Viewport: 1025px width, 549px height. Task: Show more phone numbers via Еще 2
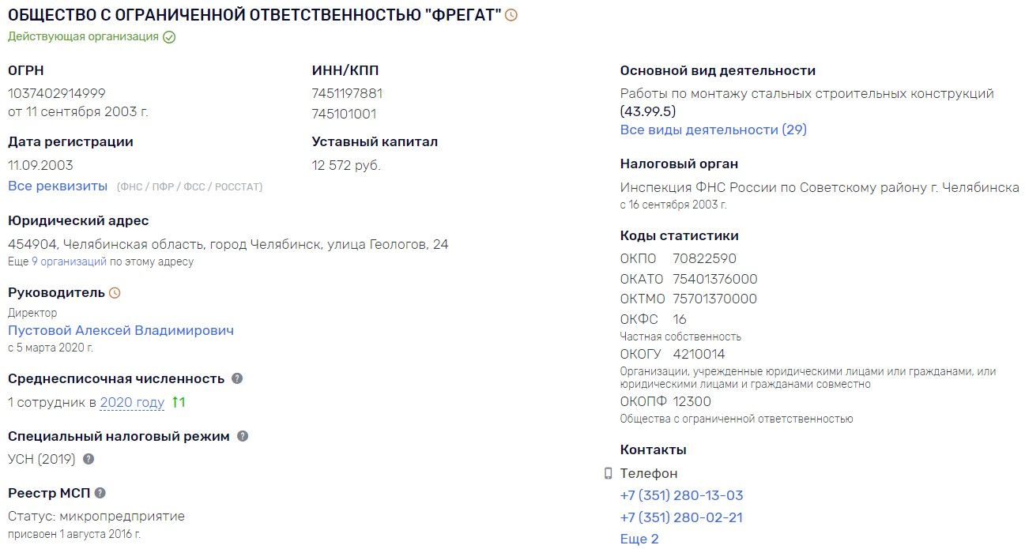tap(639, 540)
